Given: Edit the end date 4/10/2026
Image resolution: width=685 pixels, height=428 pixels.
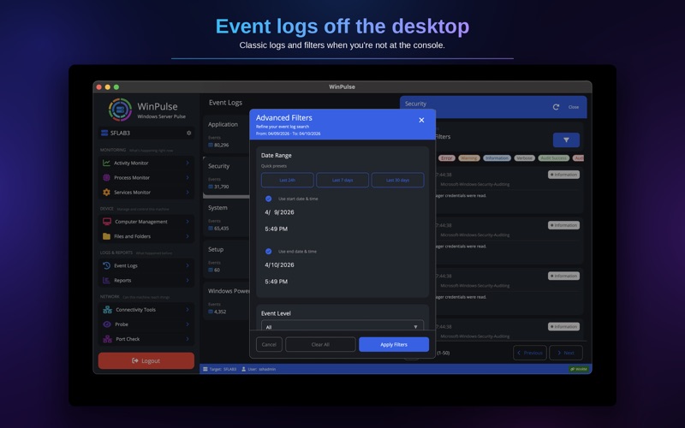Looking at the screenshot, I should coord(280,265).
